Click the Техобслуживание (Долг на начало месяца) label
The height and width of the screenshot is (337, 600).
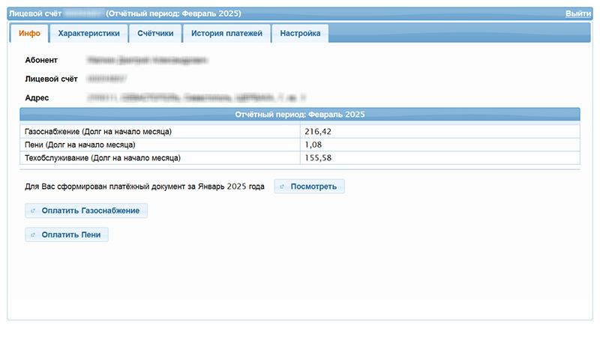tap(103, 158)
